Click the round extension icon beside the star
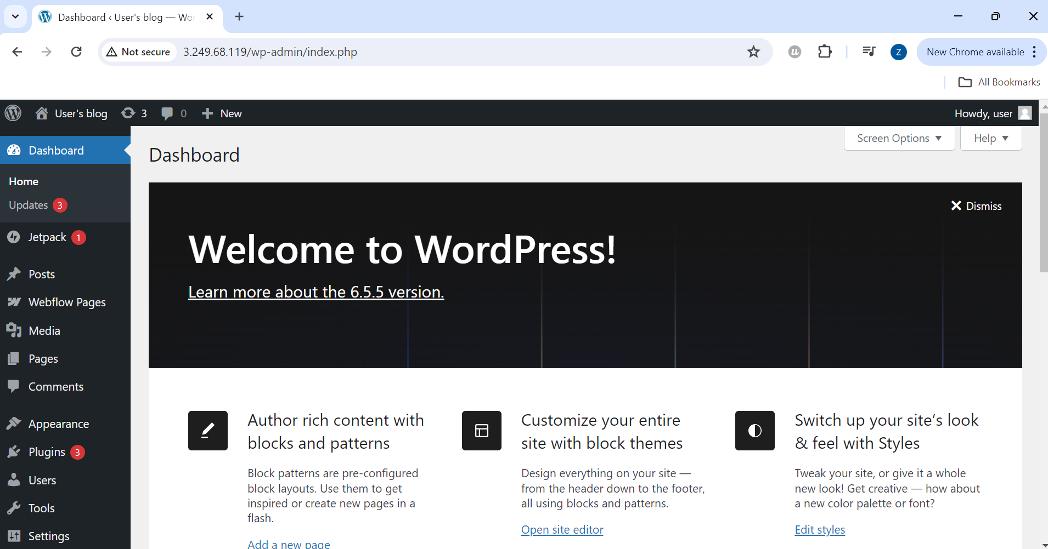The image size is (1048, 549). pos(795,52)
